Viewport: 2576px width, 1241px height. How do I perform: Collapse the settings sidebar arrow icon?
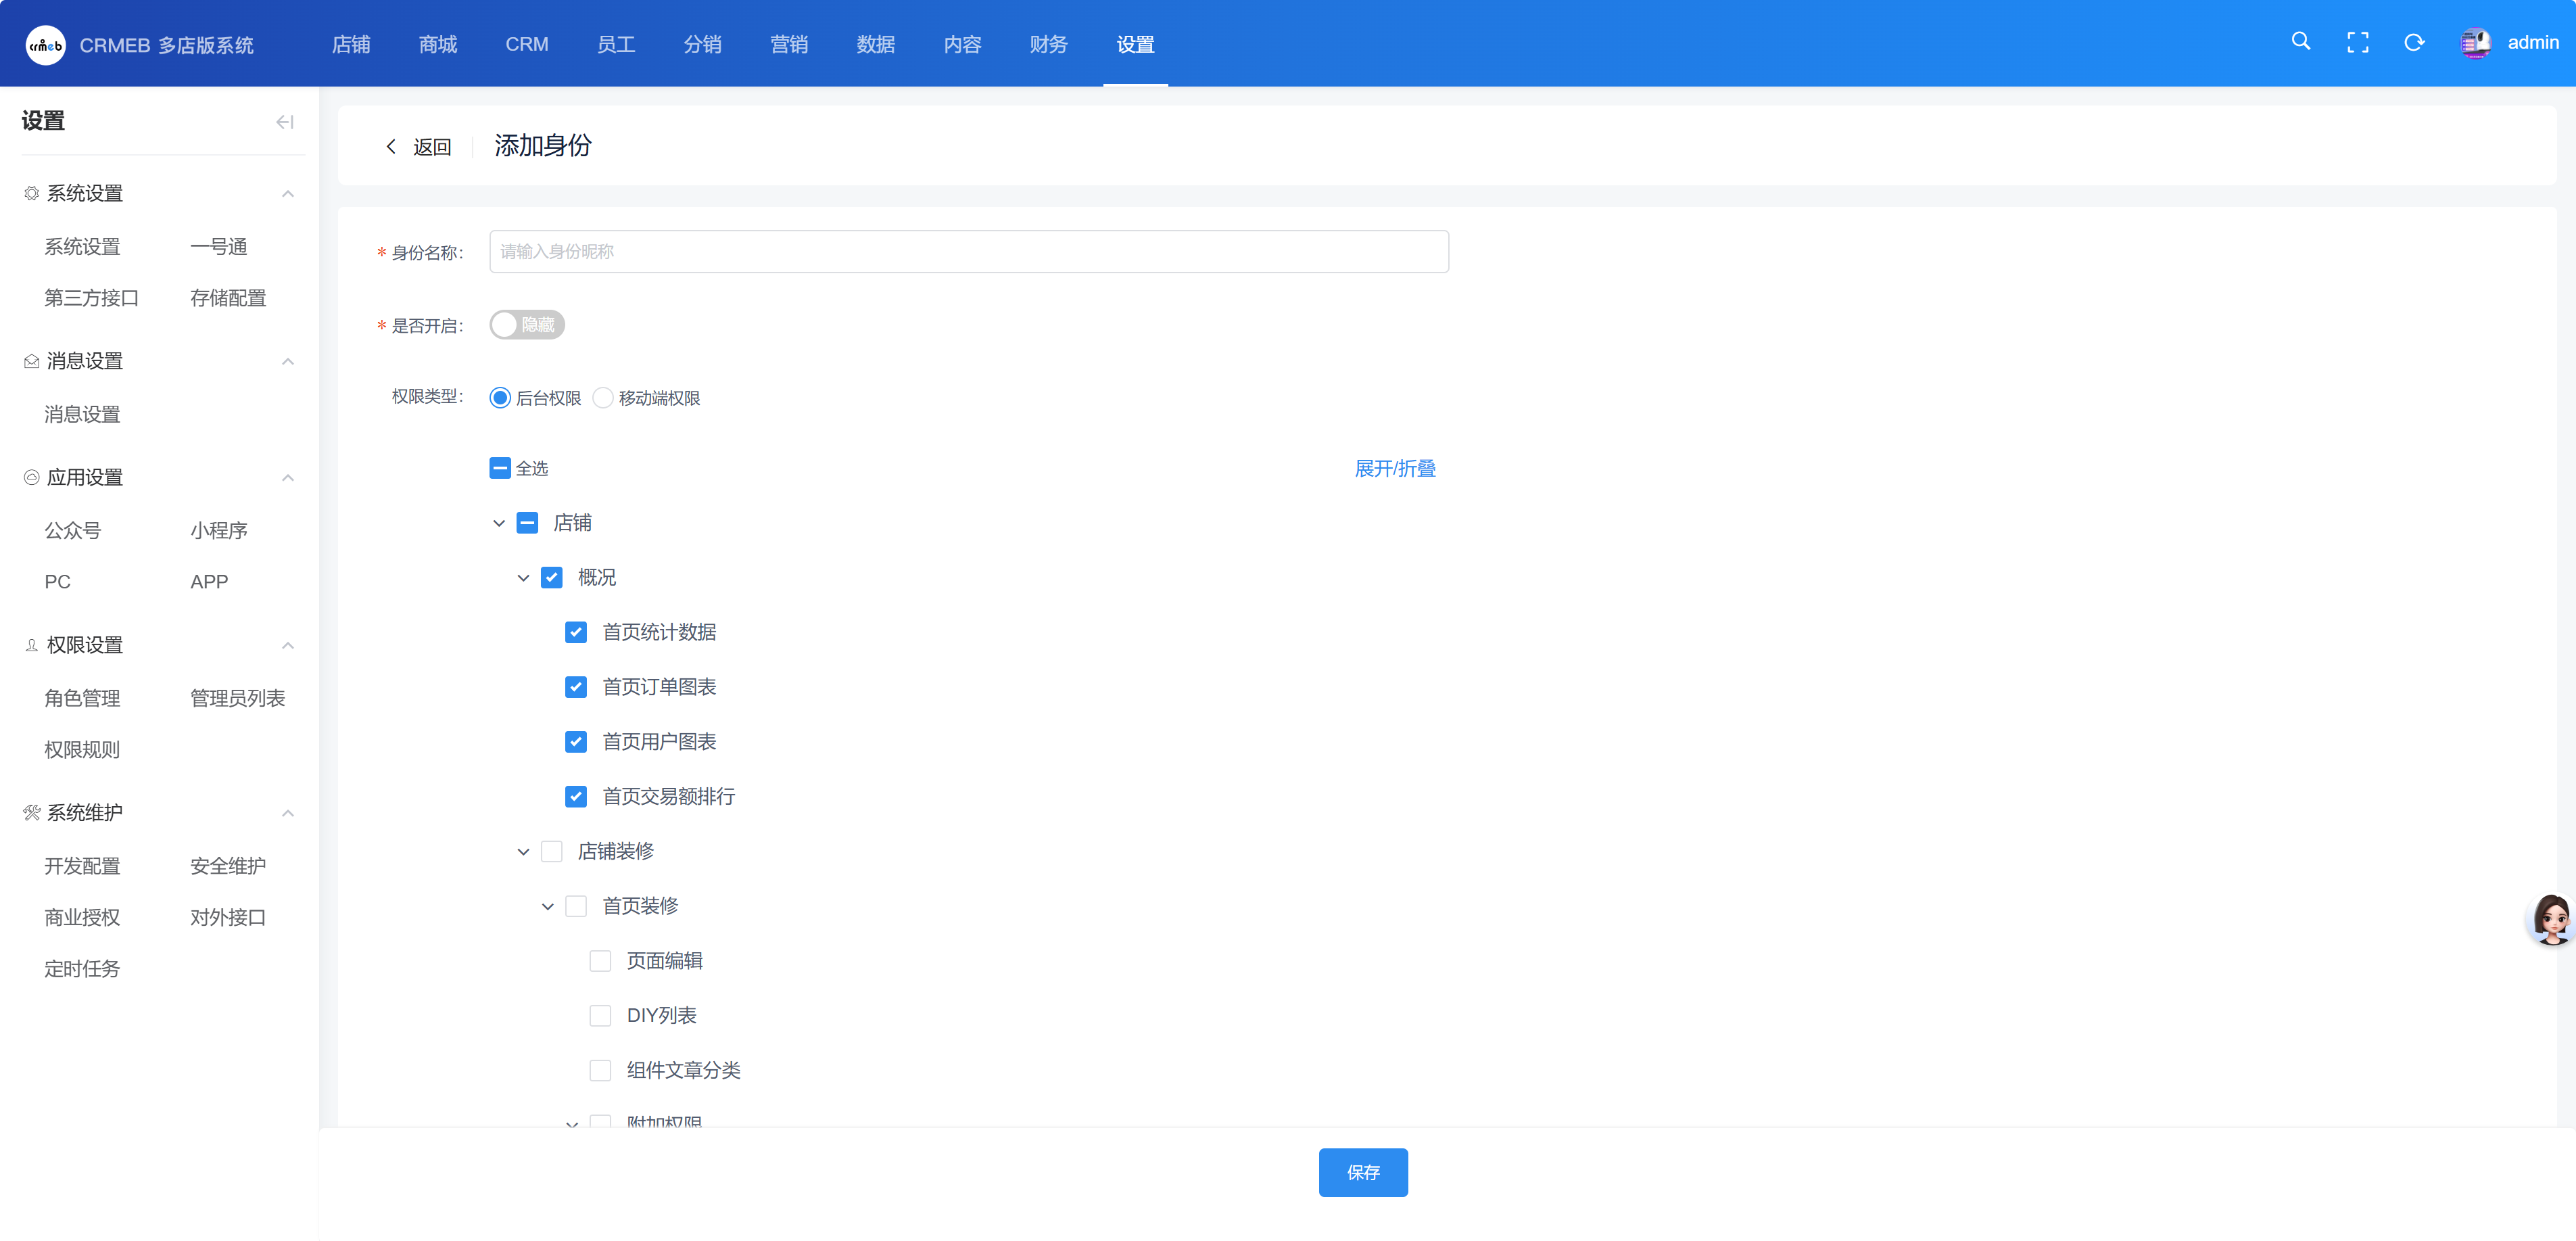[284, 122]
